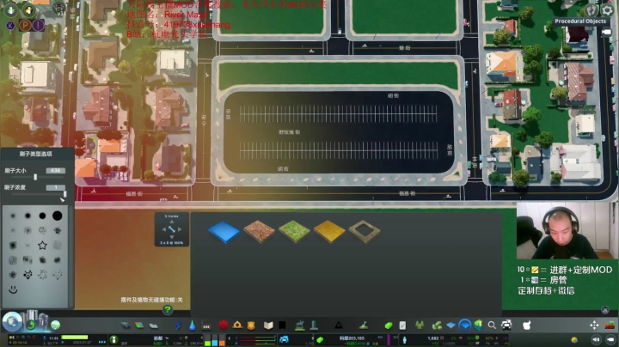Open the Roads build menu
The height and width of the screenshot is (347, 619).
[126, 326]
